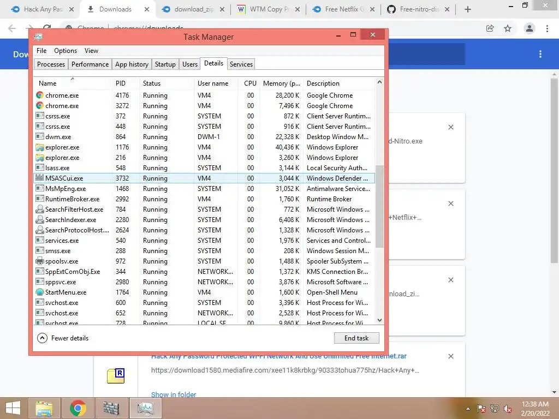Open the File menu in Task Manager
This screenshot has height=419, width=559.
click(x=41, y=51)
